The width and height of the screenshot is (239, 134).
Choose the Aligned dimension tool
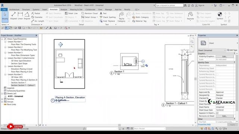pos(13,16)
